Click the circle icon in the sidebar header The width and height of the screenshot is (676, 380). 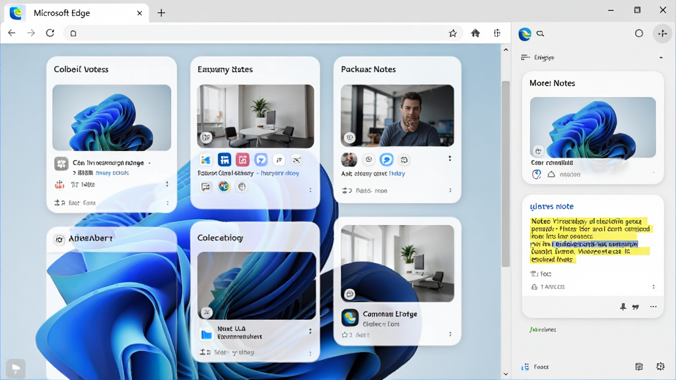pyautogui.click(x=639, y=33)
